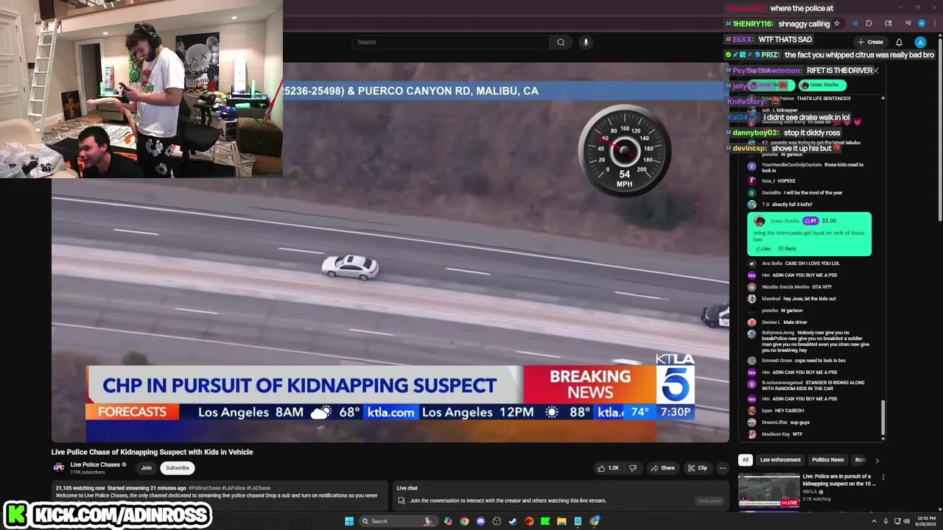This screenshot has width=943, height=530.
Task: Click into the YouTube search field
Action: (451, 42)
